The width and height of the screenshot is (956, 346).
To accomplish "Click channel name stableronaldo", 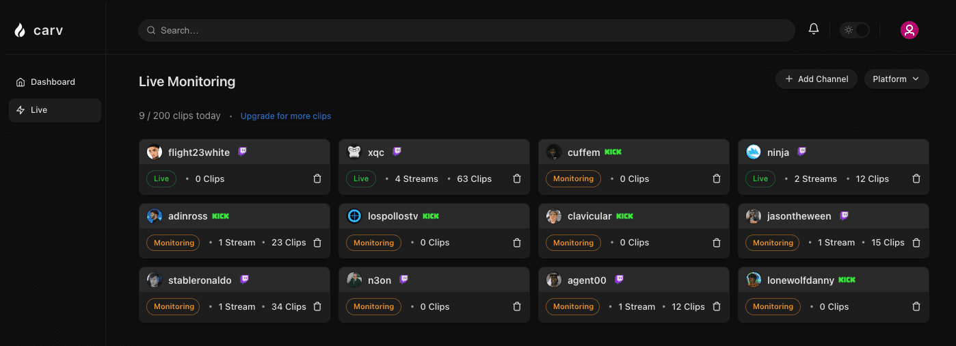I will coord(200,280).
